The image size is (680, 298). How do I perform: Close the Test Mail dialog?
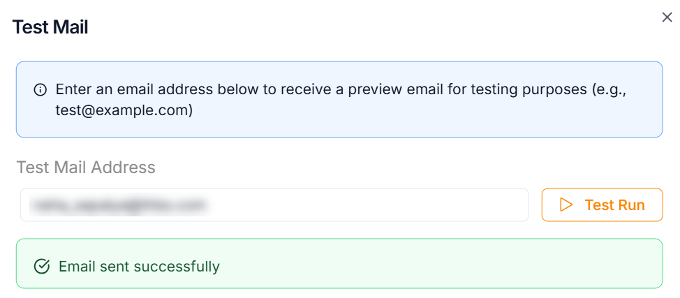[667, 17]
